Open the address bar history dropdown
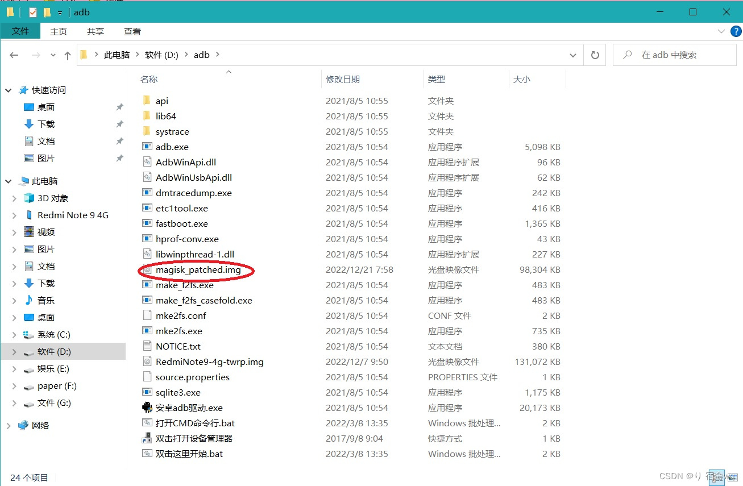 573,55
